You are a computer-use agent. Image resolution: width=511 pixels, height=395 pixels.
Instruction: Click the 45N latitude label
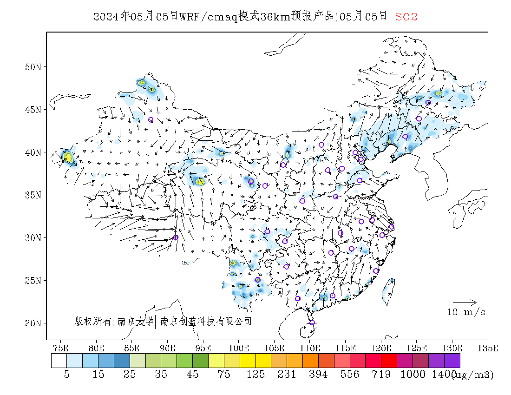[33, 110]
